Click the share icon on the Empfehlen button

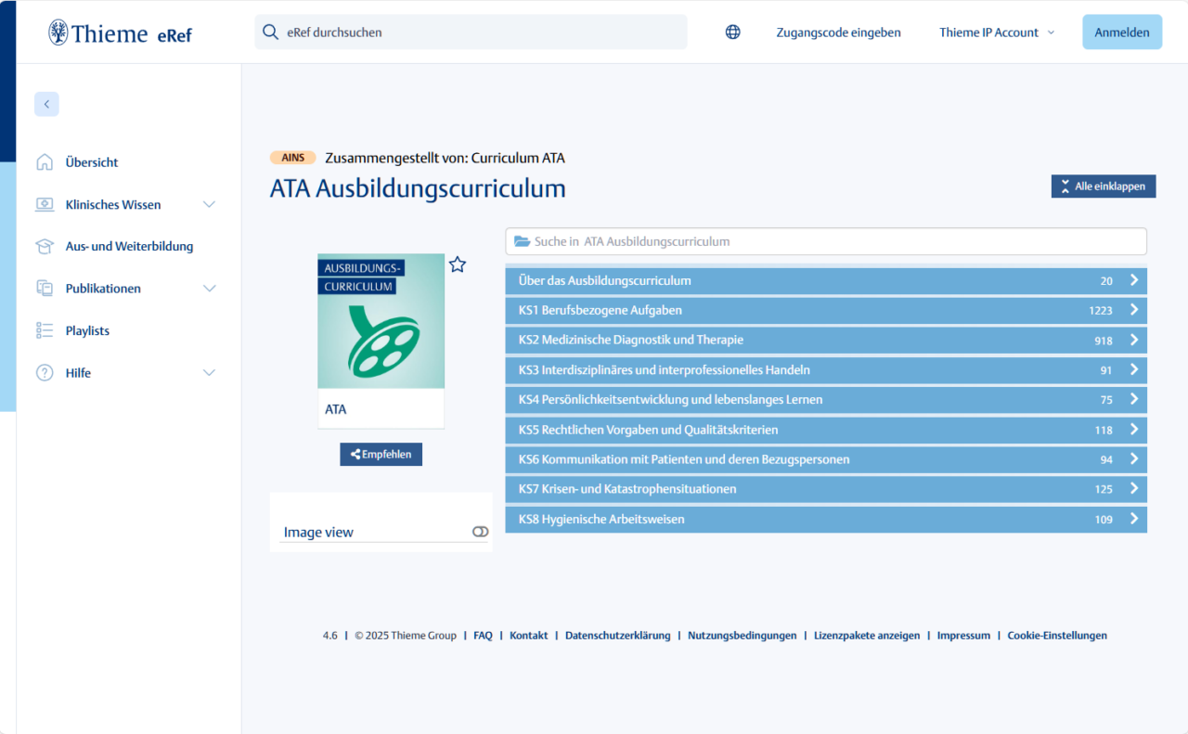pos(352,454)
